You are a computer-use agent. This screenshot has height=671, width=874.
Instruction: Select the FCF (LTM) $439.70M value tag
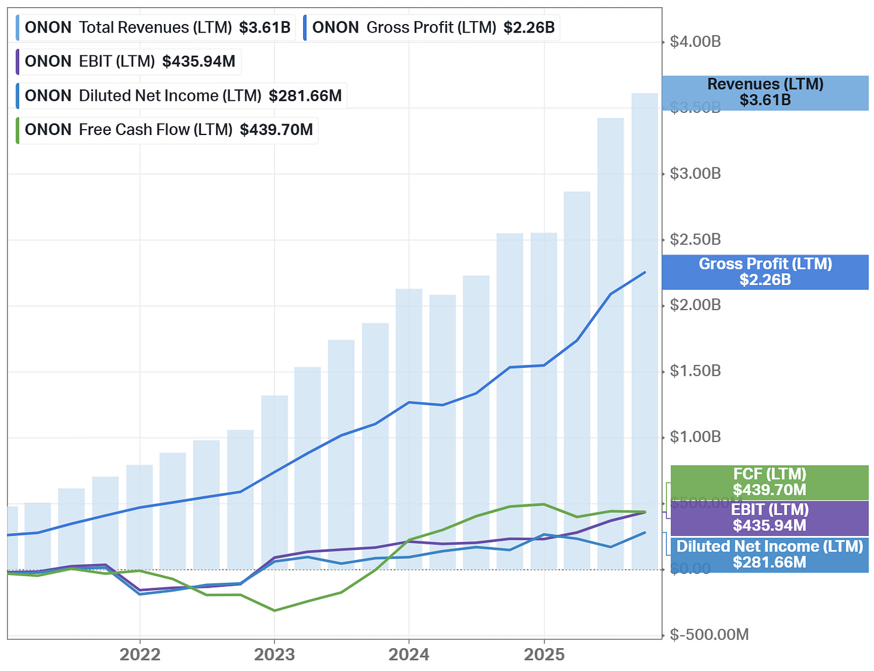pyautogui.click(x=770, y=483)
